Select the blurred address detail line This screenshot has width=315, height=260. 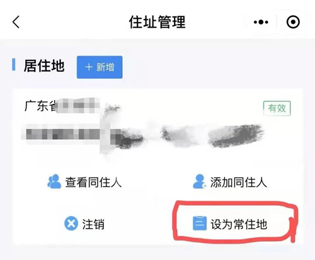pyautogui.click(x=143, y=134)
